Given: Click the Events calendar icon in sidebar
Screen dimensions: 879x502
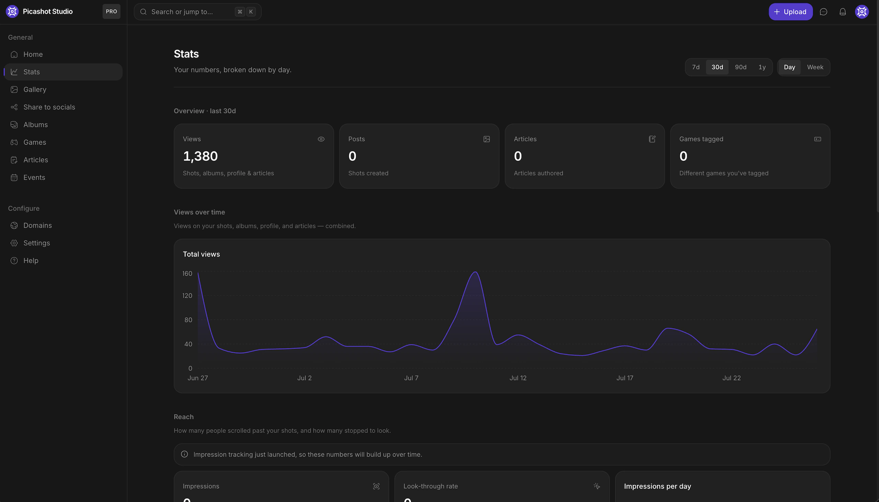Looking at the screenshot, I should (14, 178).
